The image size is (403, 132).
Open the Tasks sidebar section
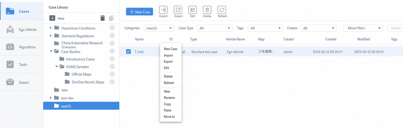[x=22, y=64]
